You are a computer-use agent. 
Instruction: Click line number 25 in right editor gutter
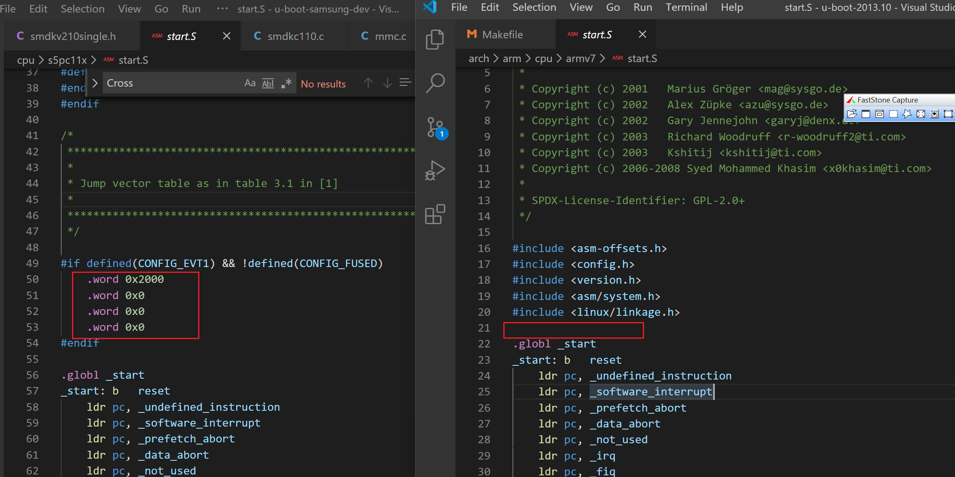(484, 392)
